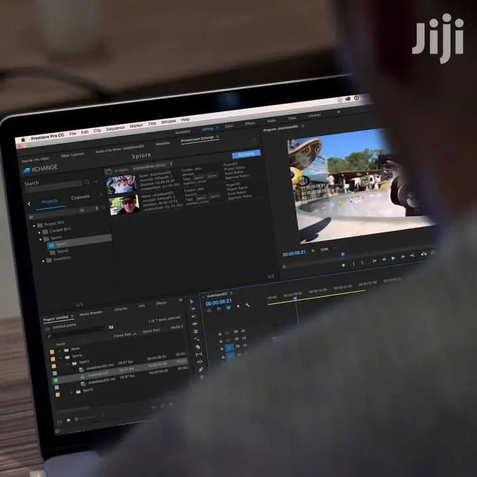
Task: Select the Projects tab in Xchange
Action: click(49, 201)
